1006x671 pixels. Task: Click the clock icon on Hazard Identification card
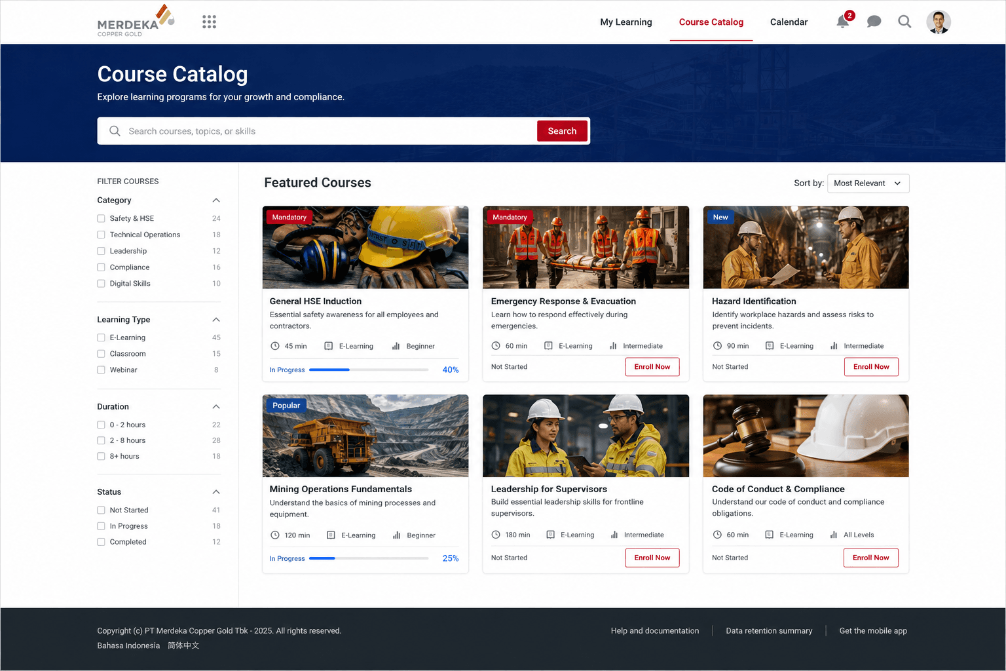pyautogui.click(x=718, y=346)
